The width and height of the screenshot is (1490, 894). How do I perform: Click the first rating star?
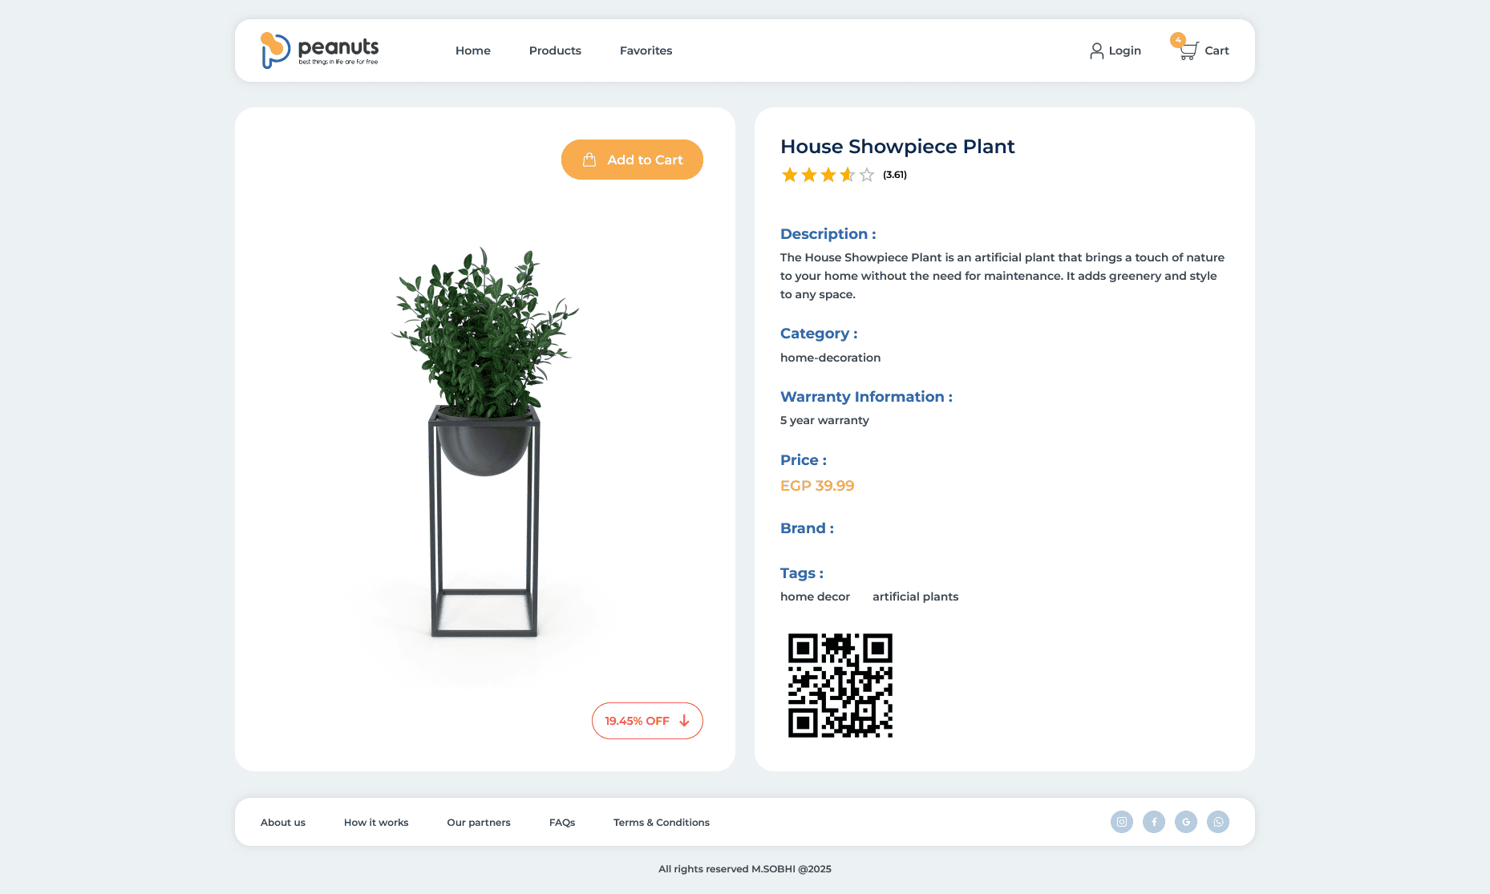[790, 175]
